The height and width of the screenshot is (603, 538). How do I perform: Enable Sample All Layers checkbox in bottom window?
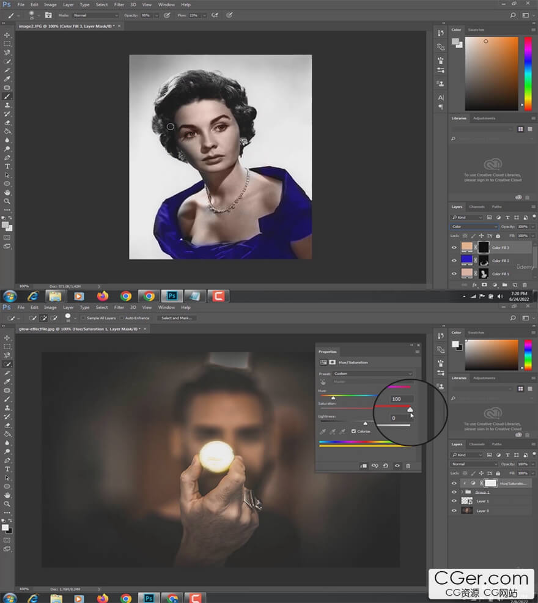[x=83, y=318]
